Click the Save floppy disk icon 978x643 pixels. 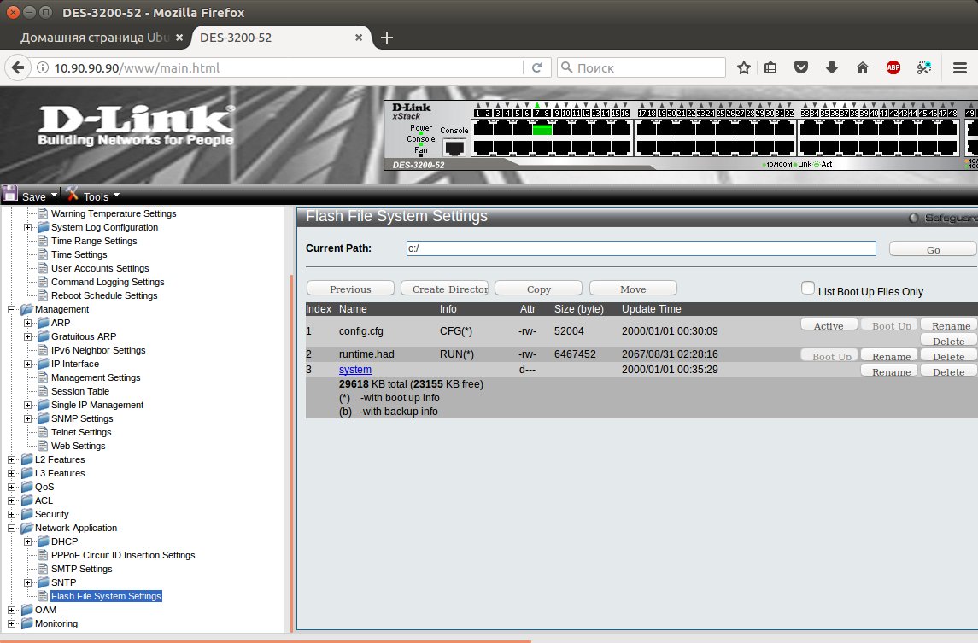pos(10,195)
